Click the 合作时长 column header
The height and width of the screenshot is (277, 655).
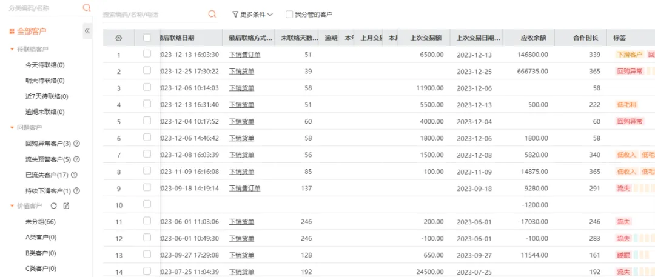[x=580, y=38]
